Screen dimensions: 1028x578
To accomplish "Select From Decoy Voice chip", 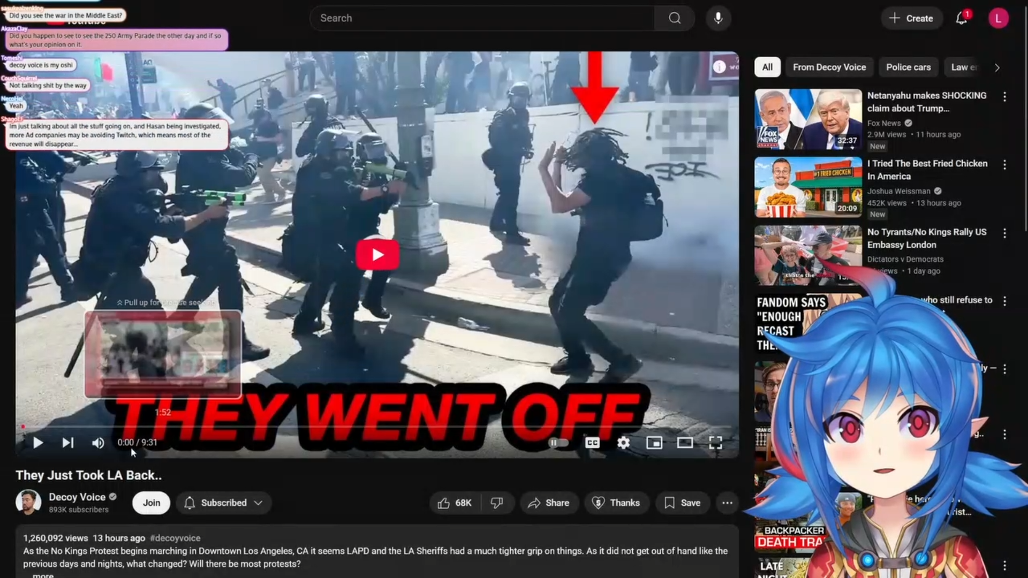I will click(x=829, y=67).
